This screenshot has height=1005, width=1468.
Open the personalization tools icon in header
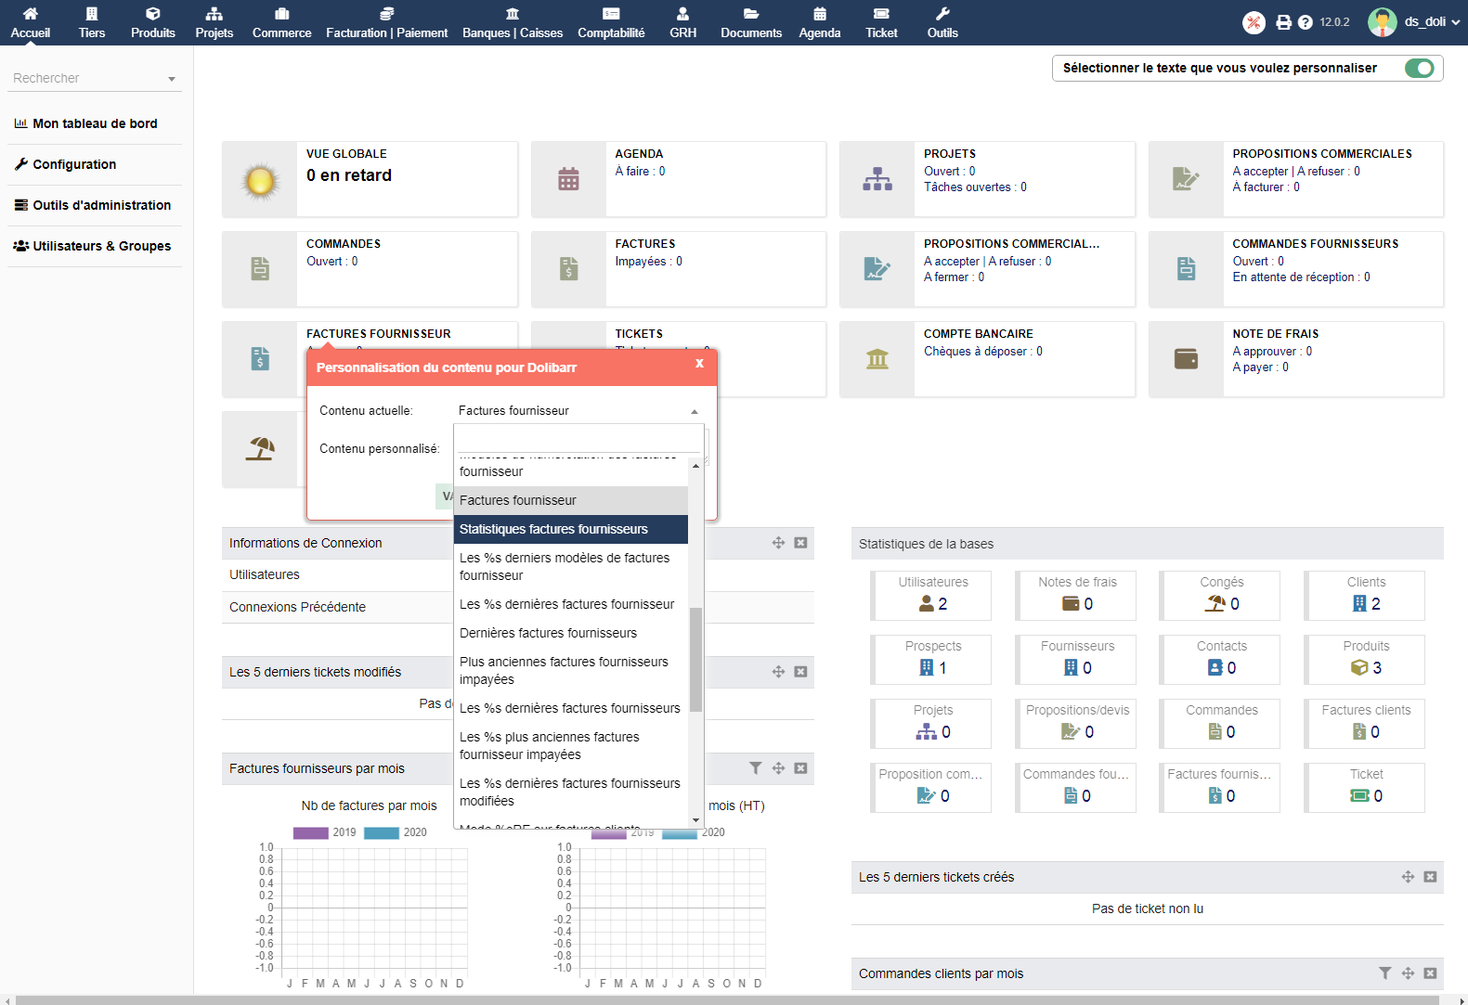[x=1254, y=22]
